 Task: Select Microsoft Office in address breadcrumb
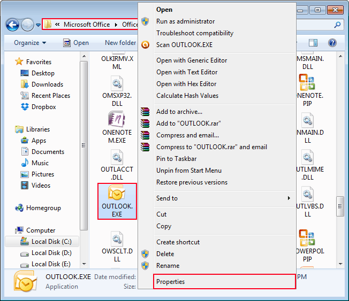click(x=87, y=24)
